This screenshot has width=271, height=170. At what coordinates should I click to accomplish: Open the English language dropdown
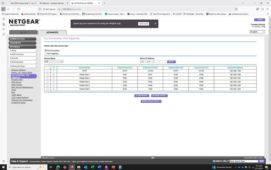pyautogui.click(x=257, y=32)
